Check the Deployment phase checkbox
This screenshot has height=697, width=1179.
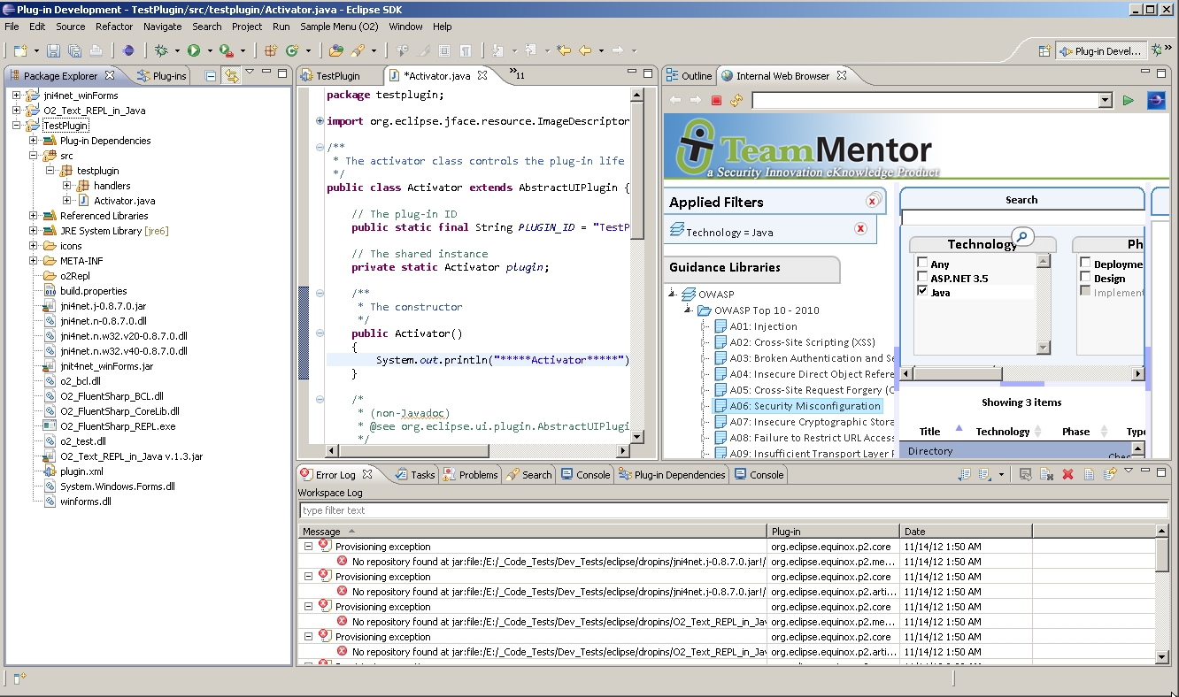coord(1085,264)
